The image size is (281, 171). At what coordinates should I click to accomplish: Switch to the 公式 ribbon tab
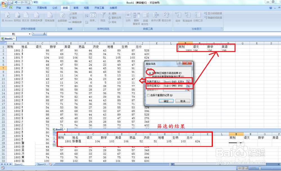click(x=55, y=8)
